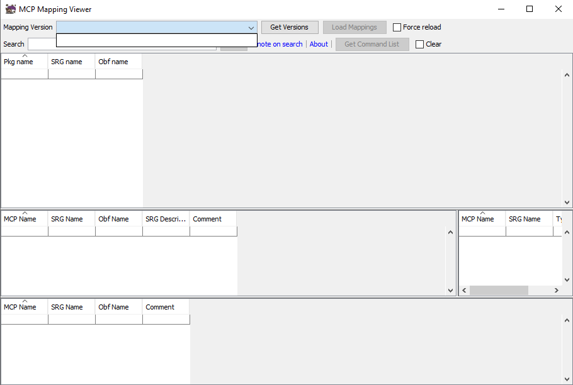Sort classes table by SRG name
This screenshot has height=385, width=573.
coord(71,62)
